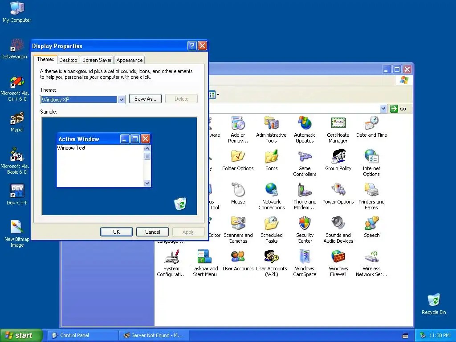Viewport: 456px width, 342px height.
Task: Select Mypal browser desktop shortcut
Action: point(17,122)
